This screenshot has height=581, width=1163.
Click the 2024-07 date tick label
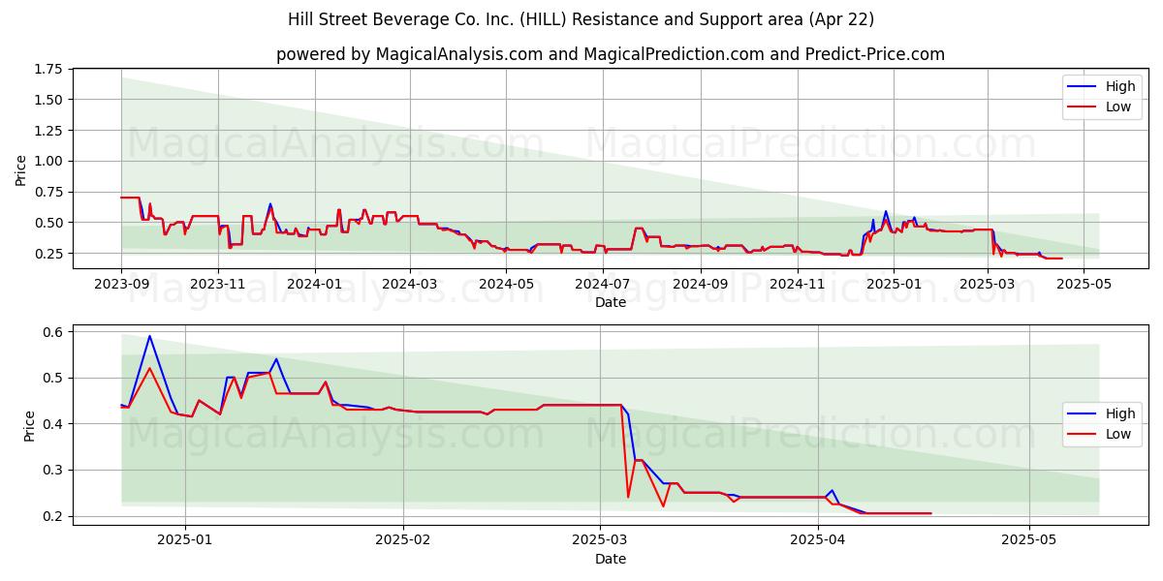point(603,284)
